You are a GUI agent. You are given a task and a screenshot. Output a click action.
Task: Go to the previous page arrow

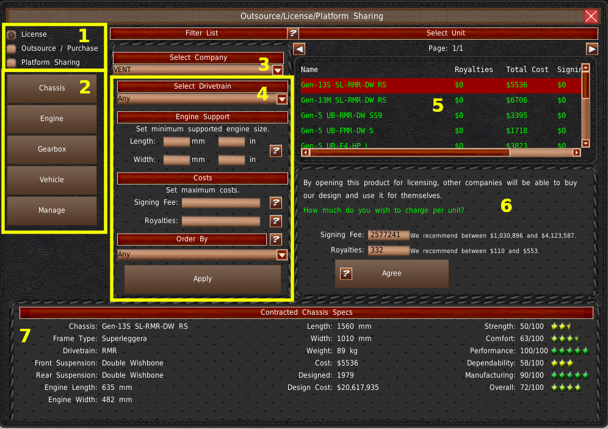click(299, 49)
